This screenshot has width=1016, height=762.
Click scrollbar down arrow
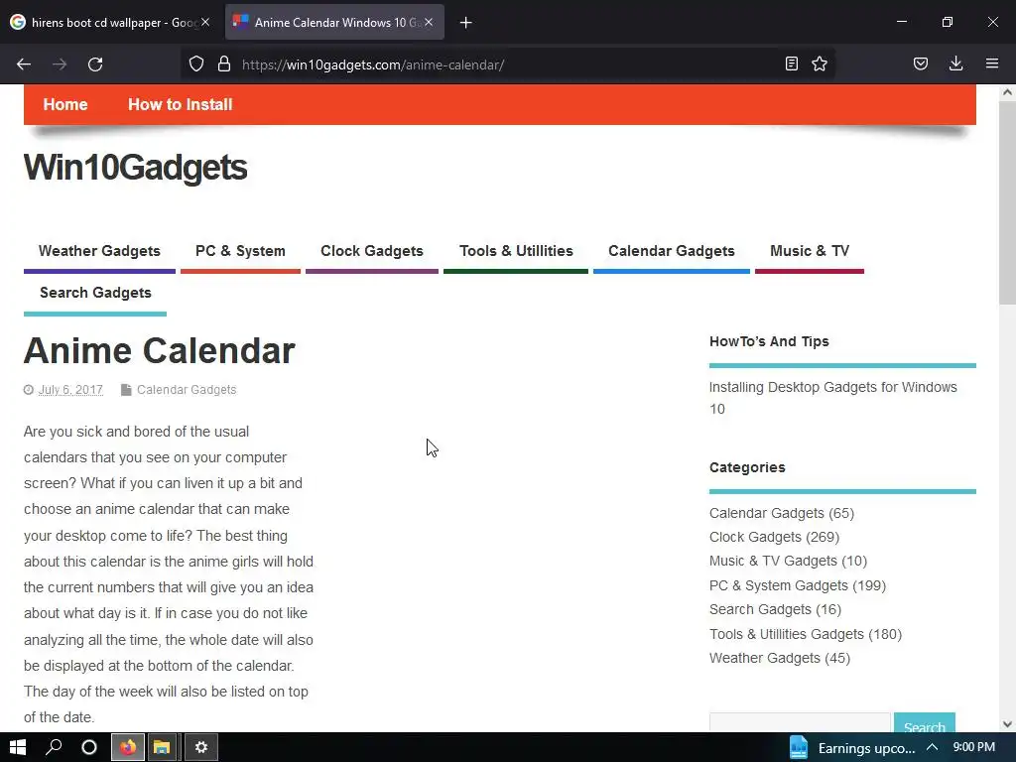[1007, 723]
